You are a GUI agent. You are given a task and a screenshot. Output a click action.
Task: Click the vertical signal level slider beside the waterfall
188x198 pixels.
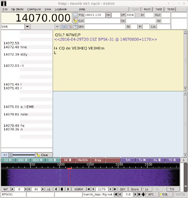[x=185, y=177]
